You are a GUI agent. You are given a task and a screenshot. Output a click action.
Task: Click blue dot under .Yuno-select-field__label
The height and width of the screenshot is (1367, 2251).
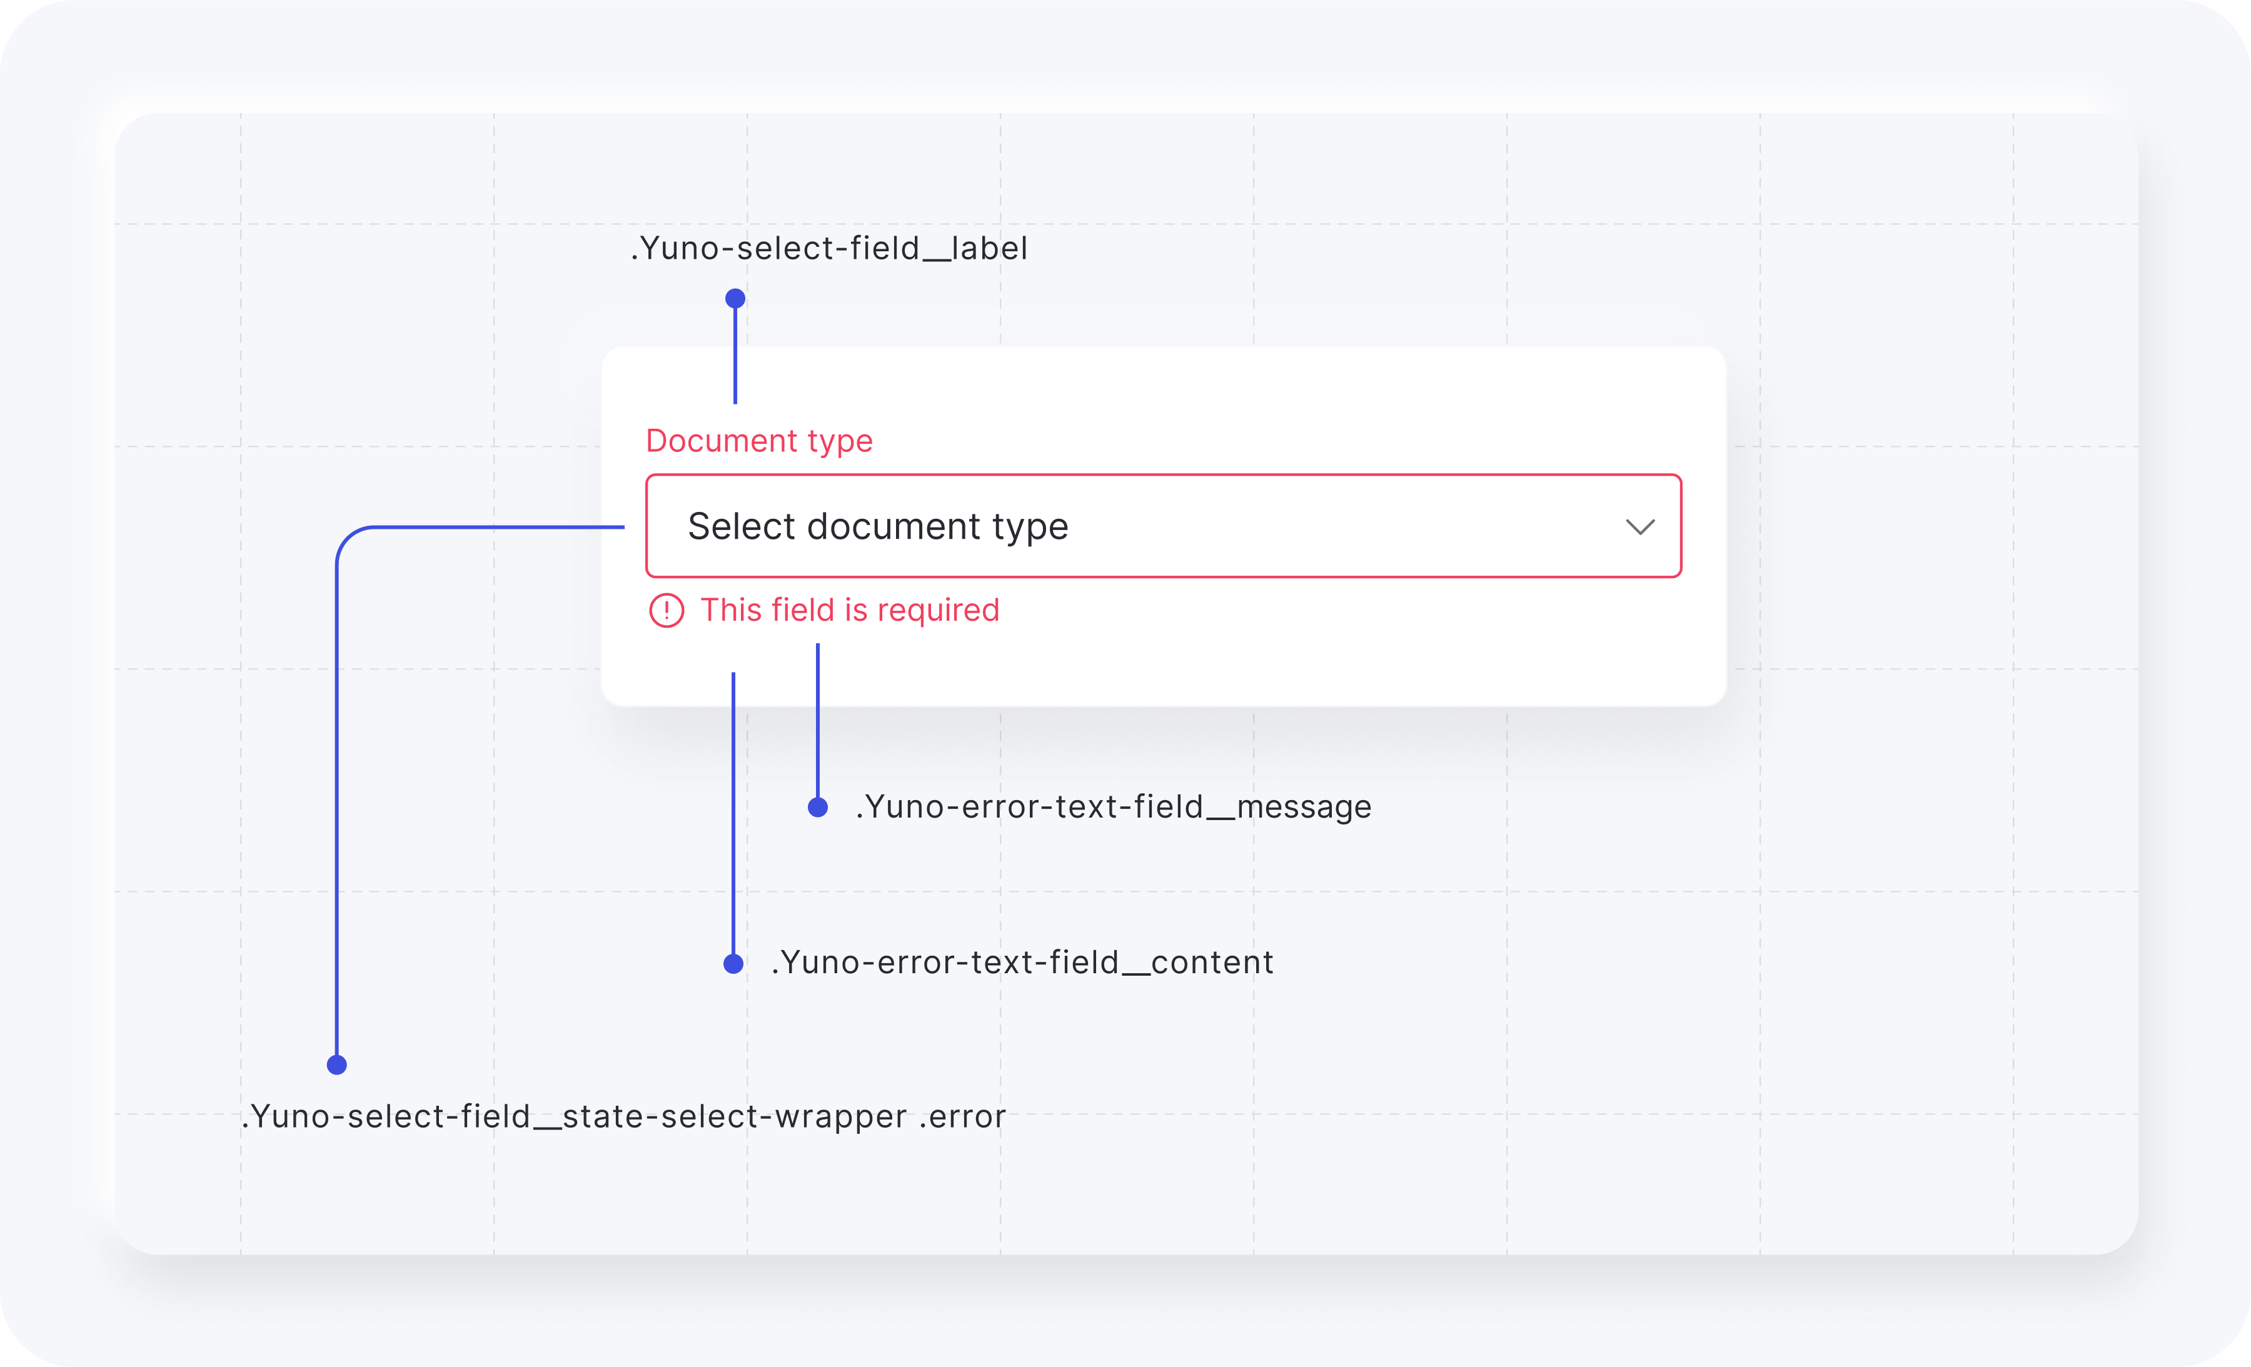click(735, 299)
